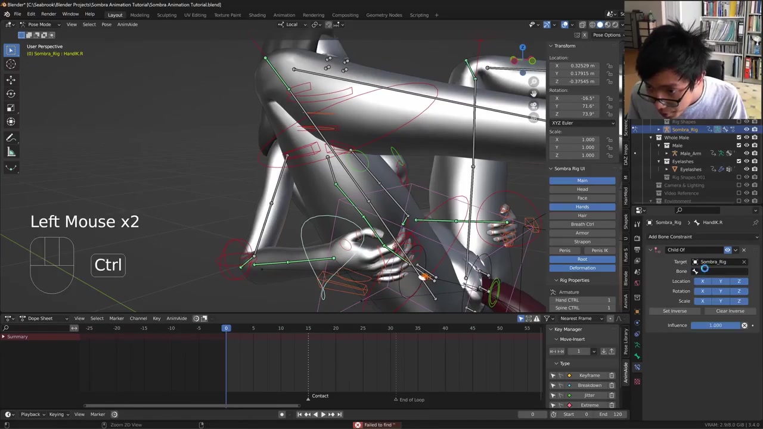Screen dimensions: 763x429
Task: Uncheck the Whole Male collection checkbox
Action: click(739, 138)
